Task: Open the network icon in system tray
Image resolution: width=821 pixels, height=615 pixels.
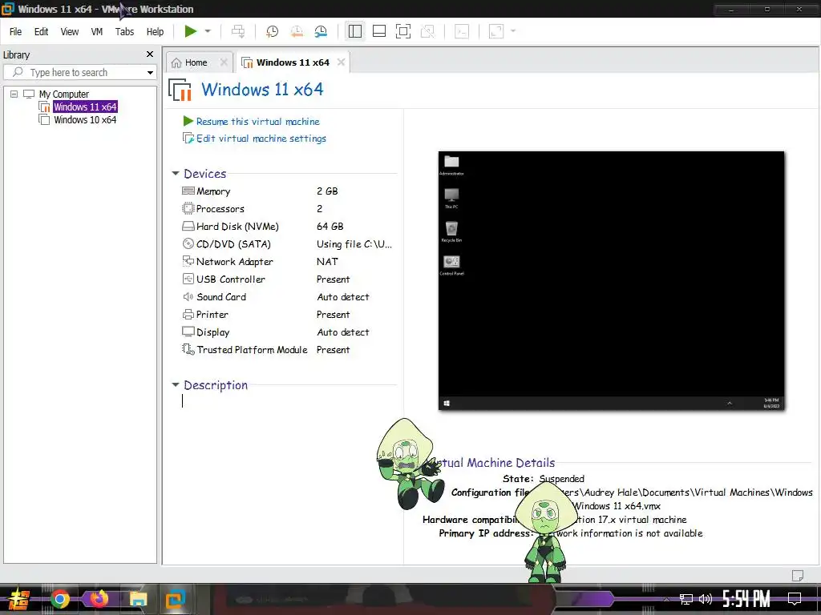Action: [x=686, y=599]
